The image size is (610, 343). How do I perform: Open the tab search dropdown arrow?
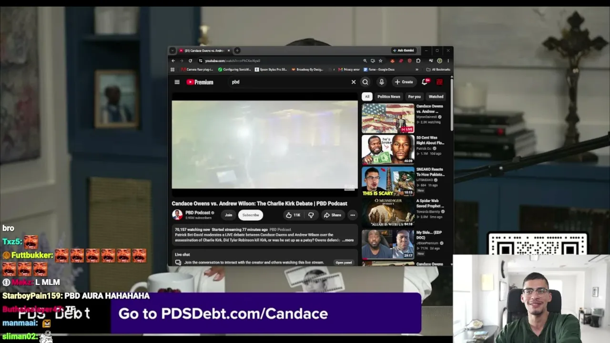click(x=173, y=50)
